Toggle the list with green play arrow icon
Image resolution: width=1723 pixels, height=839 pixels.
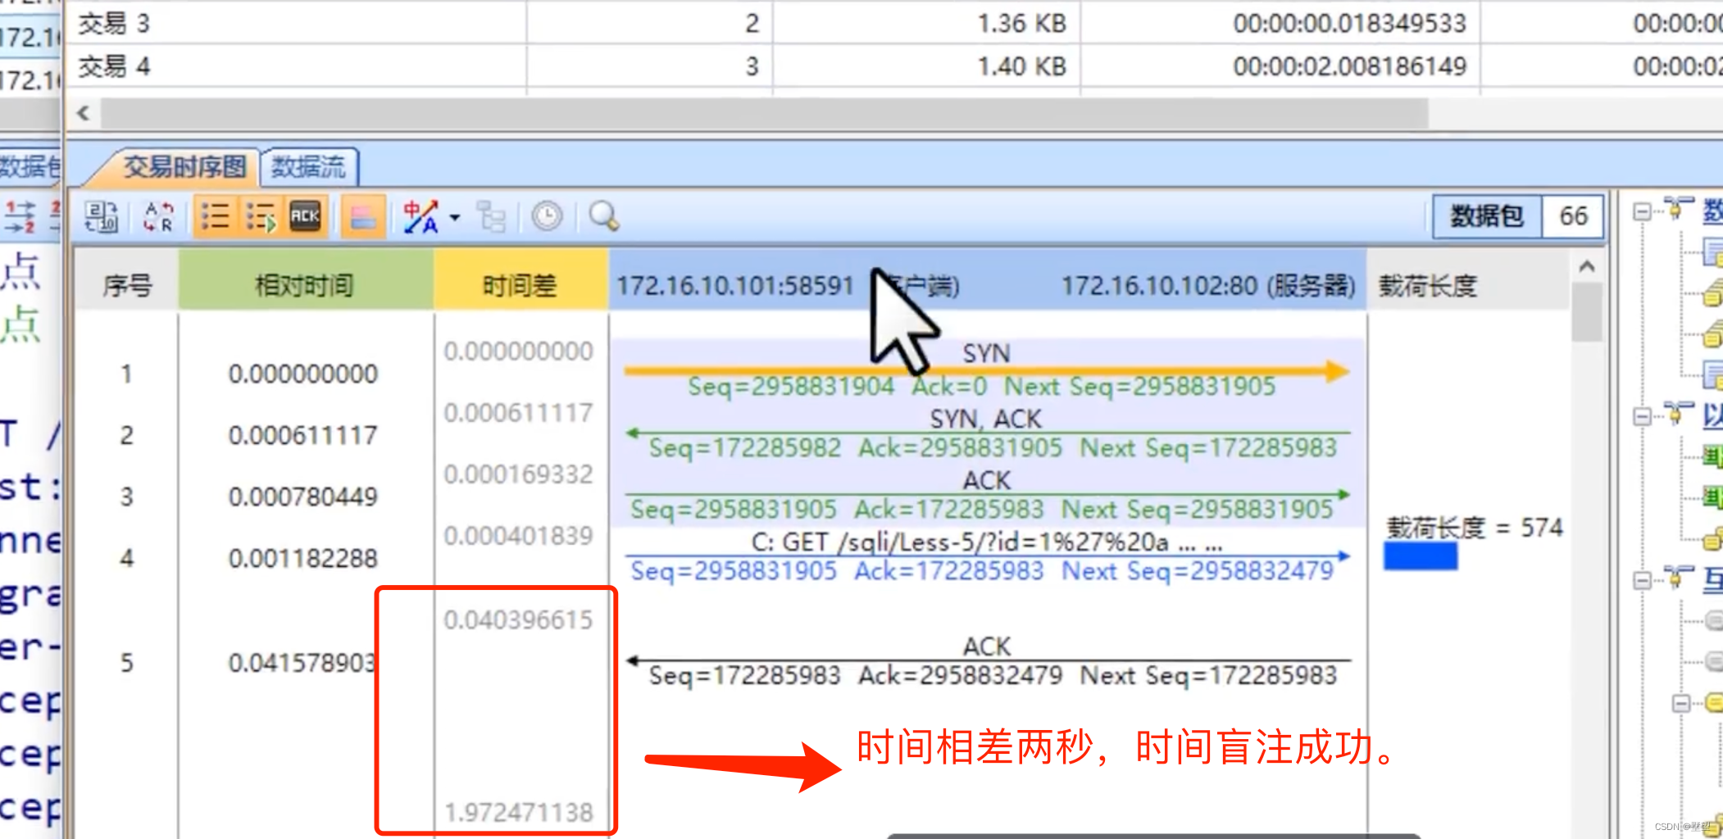click(261, 217)
